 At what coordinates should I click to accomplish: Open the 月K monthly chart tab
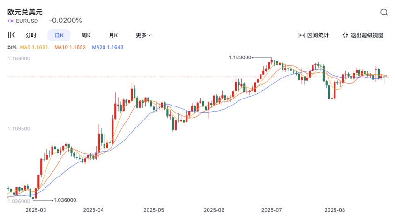coord(113,35)
